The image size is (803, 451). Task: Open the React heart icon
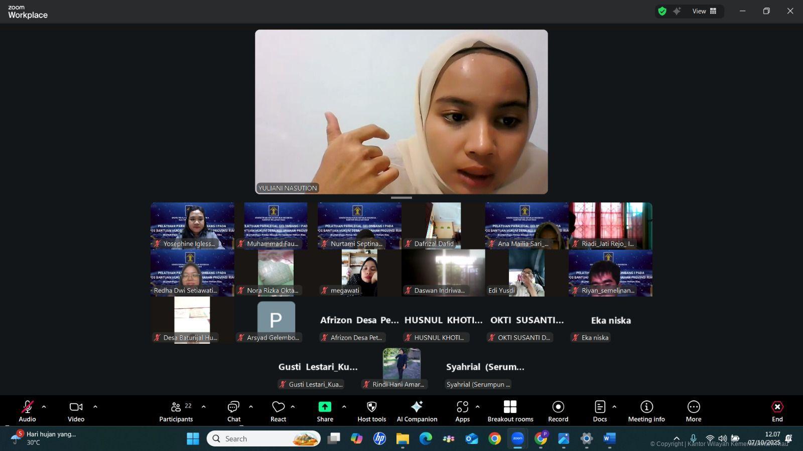278,407
